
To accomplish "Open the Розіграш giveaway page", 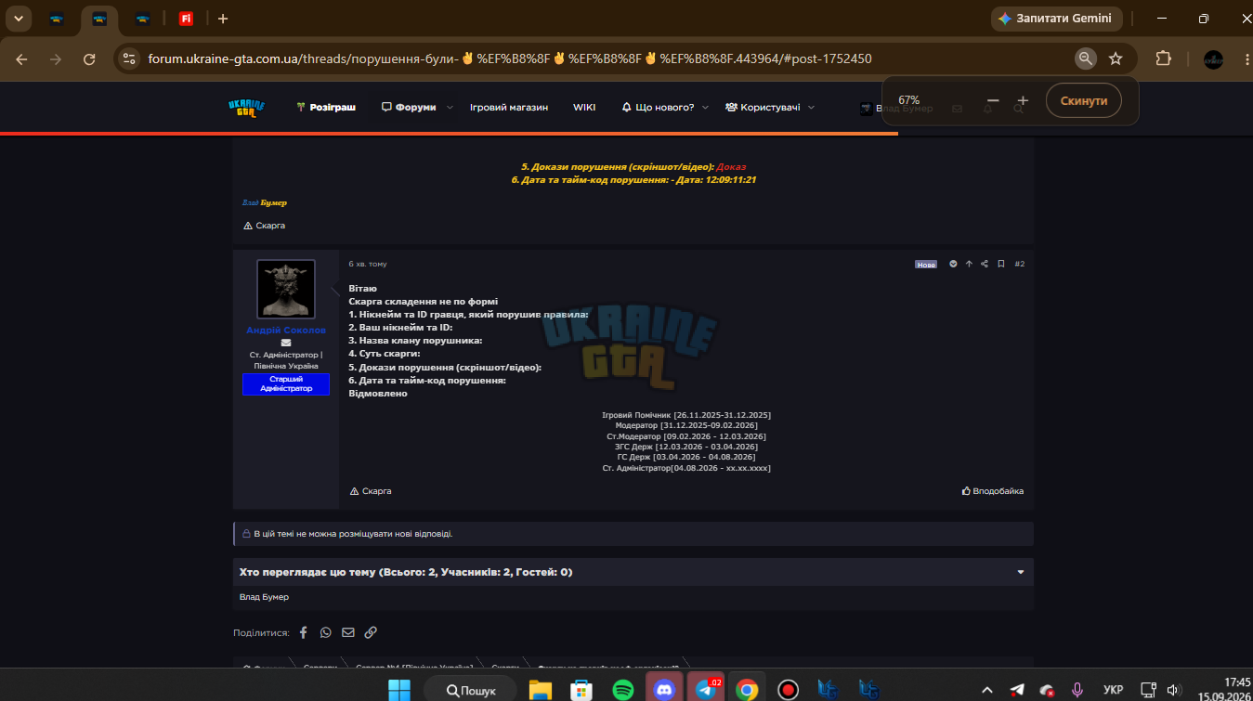I will (x=326, y=108).
